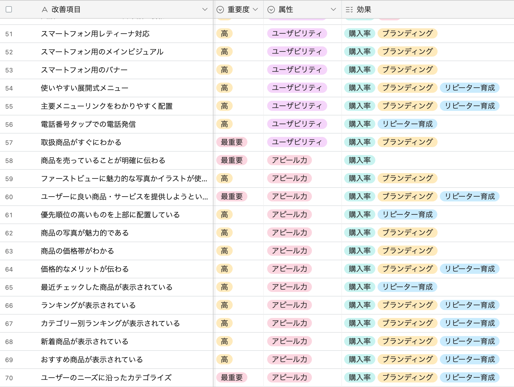Click the リピーター育成 tag in row 68
The image size is (514, 387).
pos(470,341)
